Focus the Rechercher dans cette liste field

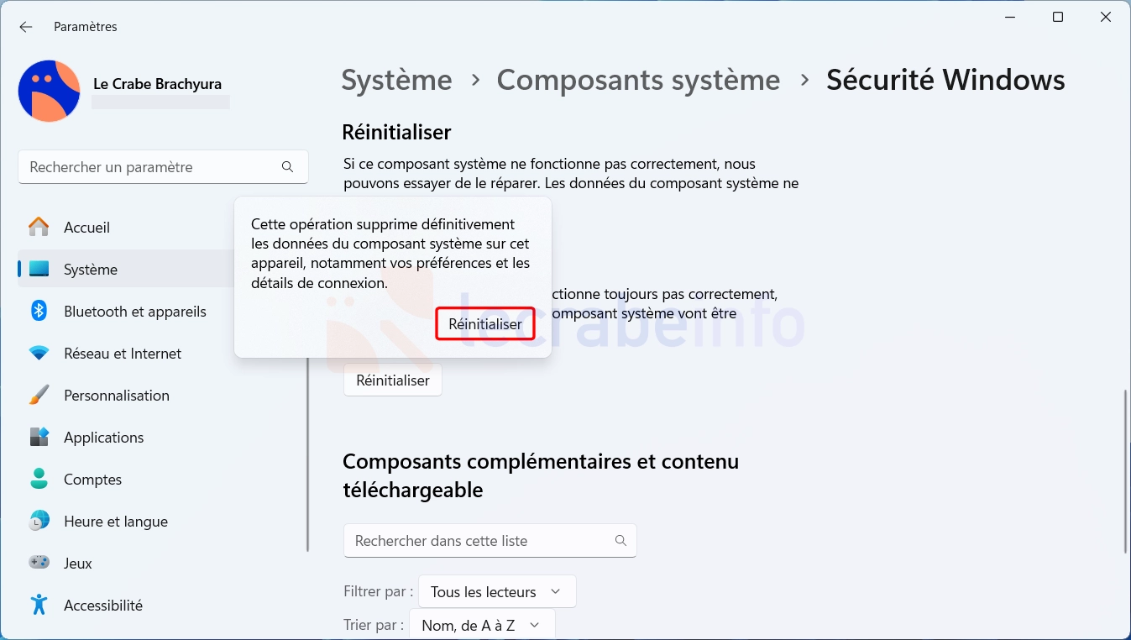tap(490, 541)
